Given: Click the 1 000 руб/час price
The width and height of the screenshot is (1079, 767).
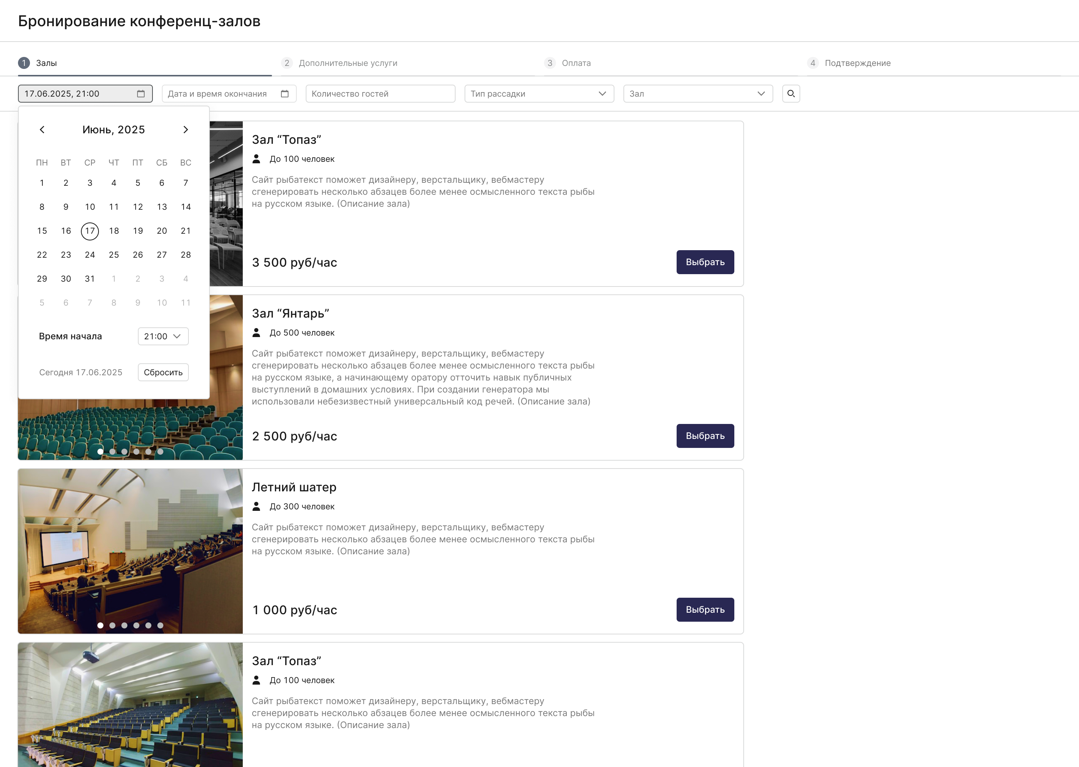Looking at the screenshot, I should coord(294,610).
